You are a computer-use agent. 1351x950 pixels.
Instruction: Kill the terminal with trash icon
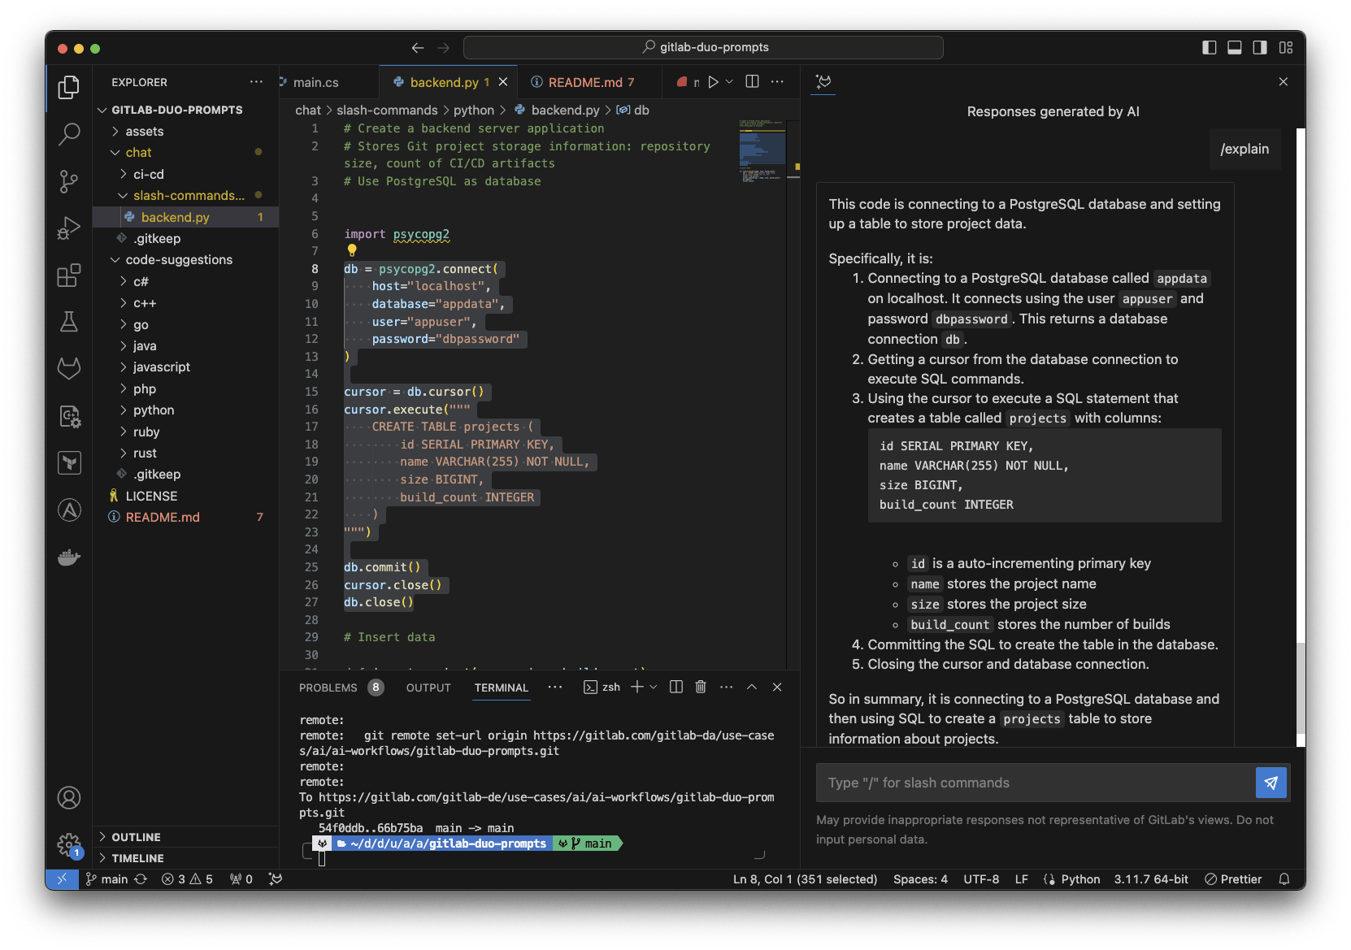[700, 687]
